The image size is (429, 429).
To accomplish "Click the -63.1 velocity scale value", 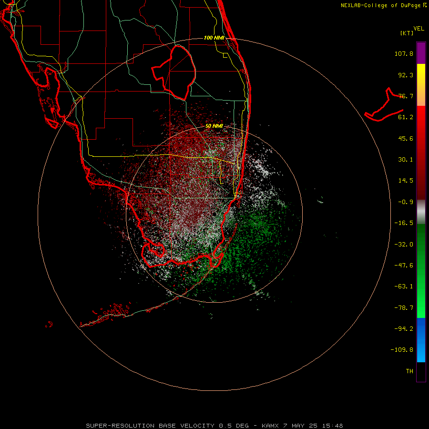I will pos(404,286).
